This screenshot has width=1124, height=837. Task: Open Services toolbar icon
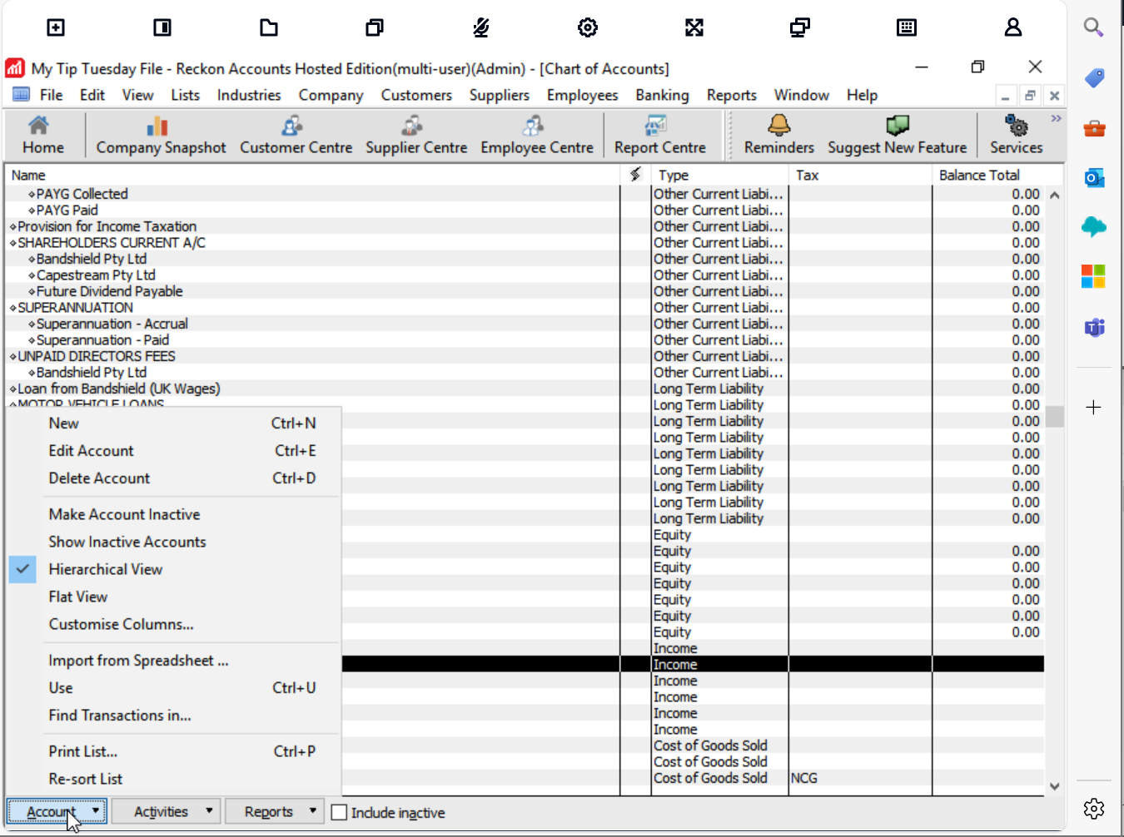coord(1016,135)
